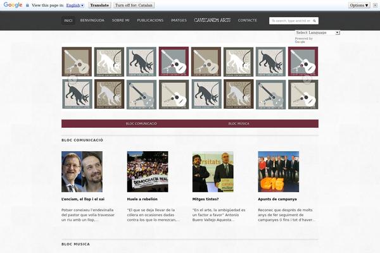Show previous gallery images with left arrow
The width and height of the screenshot is (380, 253).
pyautogui.click(x=72, y=78)
